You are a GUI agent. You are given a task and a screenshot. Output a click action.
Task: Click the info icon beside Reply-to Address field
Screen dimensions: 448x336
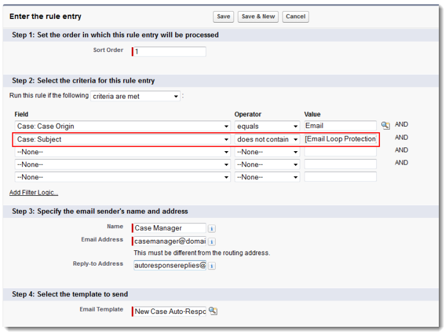point(211,266)
